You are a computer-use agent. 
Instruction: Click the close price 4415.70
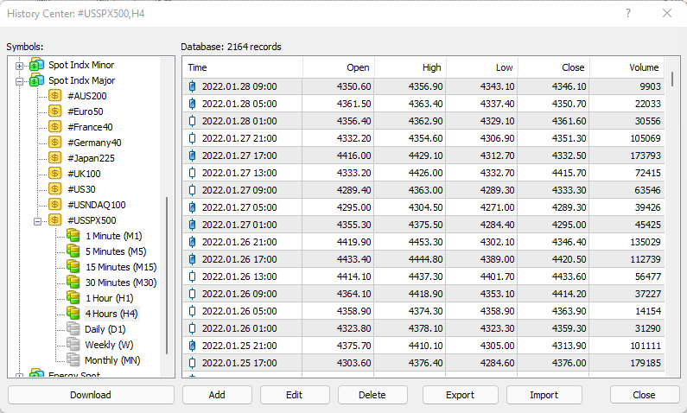point(569,173)
